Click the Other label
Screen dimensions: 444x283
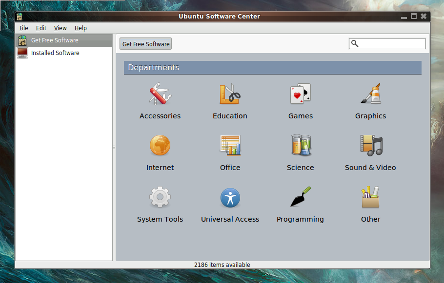point(371,219)
